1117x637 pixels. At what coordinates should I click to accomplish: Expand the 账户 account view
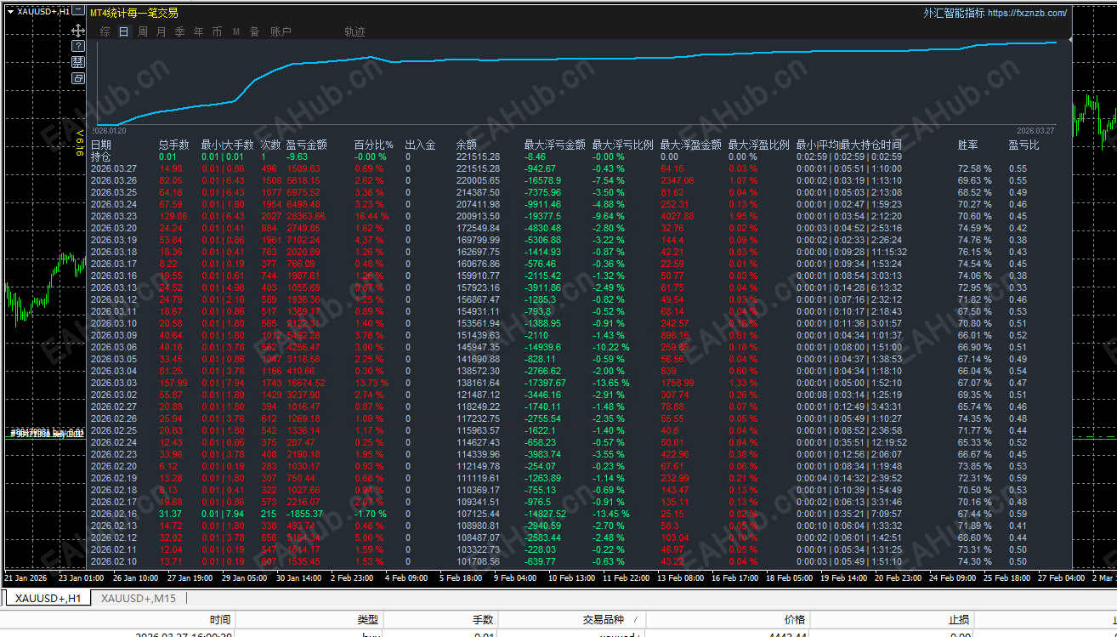281,31
